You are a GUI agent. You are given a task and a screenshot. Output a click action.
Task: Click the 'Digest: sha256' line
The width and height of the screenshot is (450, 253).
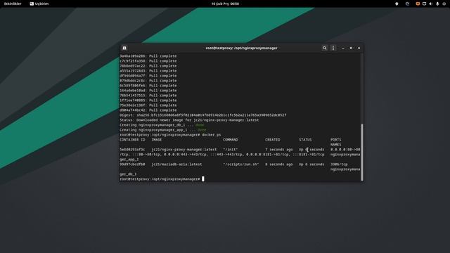[203, 115]
